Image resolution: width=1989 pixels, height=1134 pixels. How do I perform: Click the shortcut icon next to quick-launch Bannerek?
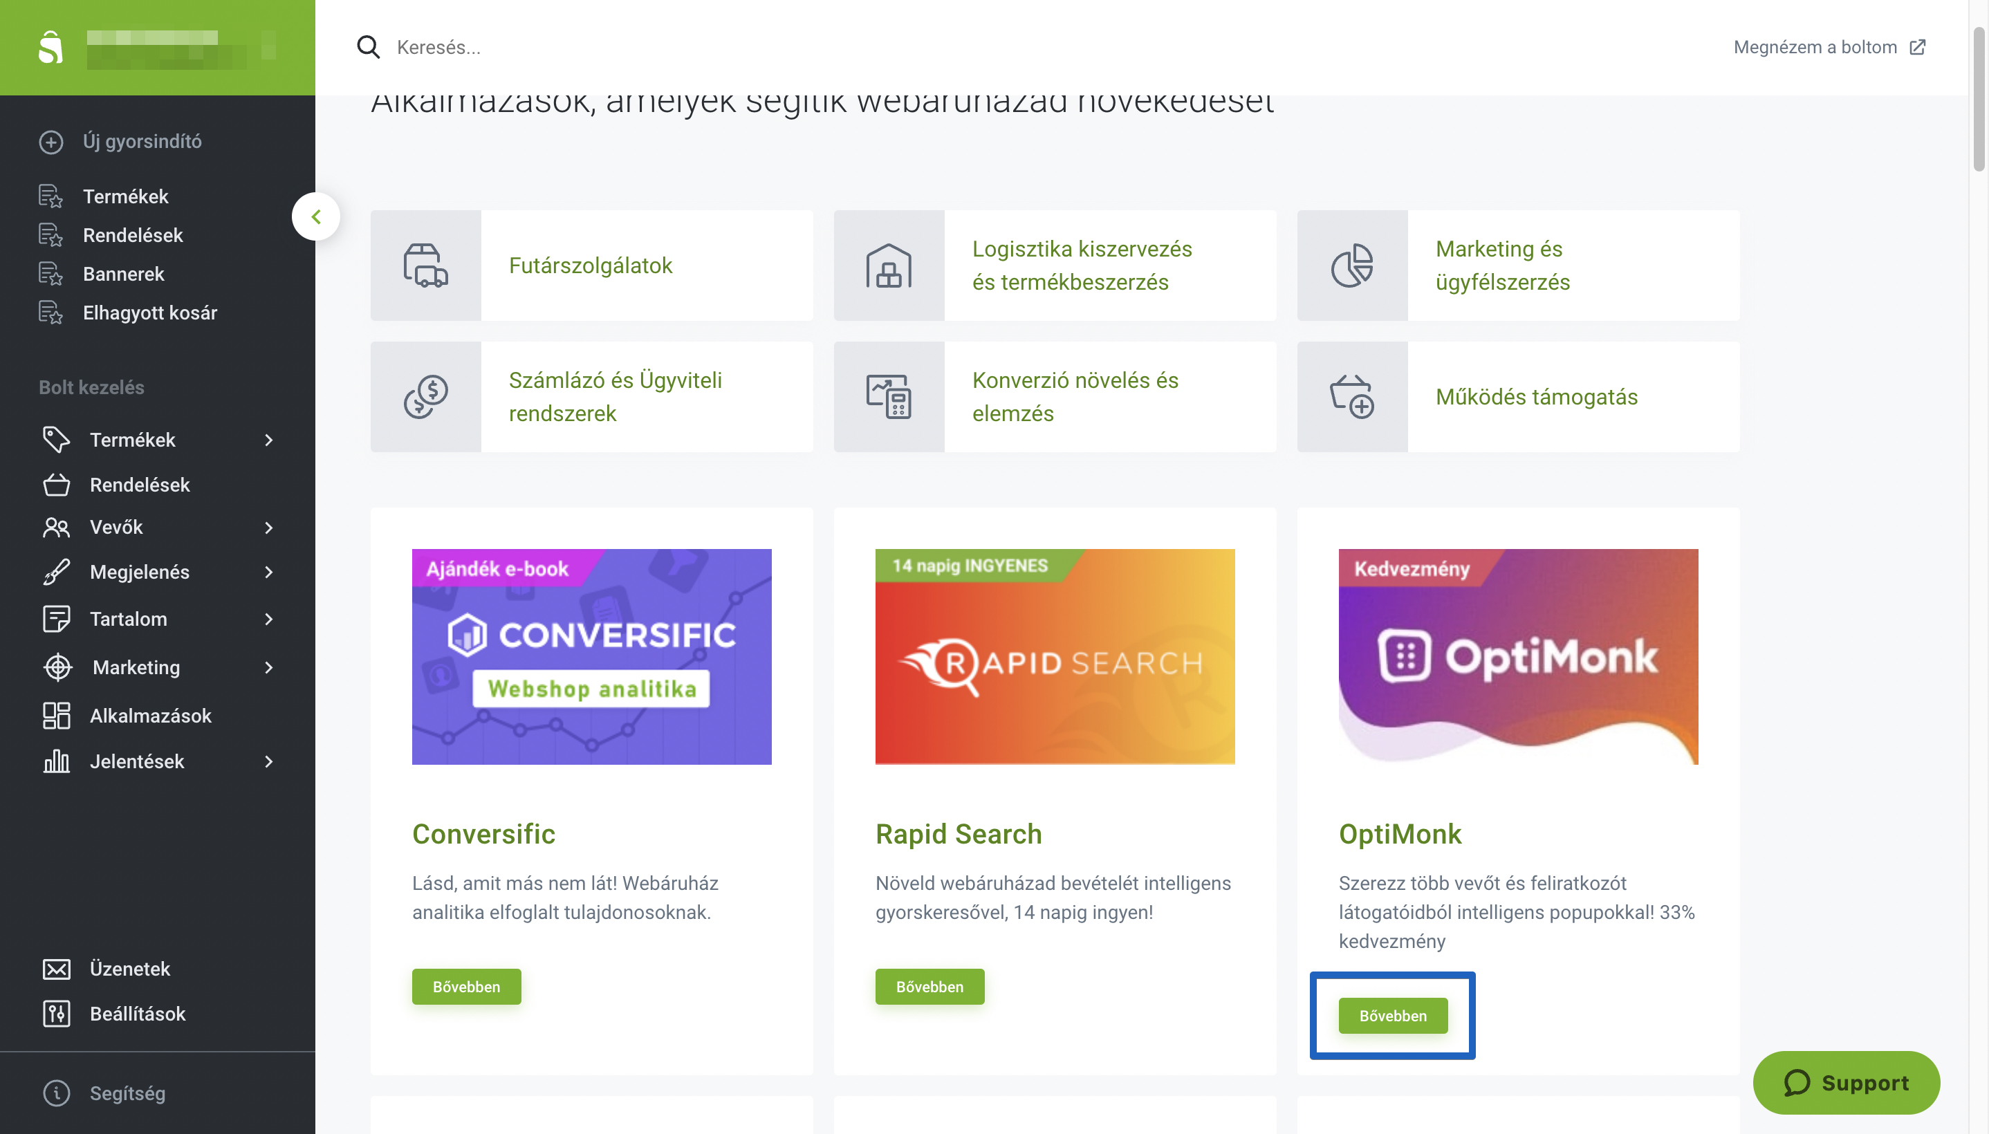(50, 274)
